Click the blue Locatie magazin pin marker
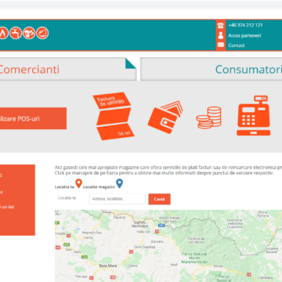This screenshot has width=282, height=282. [x=119, y=183]
